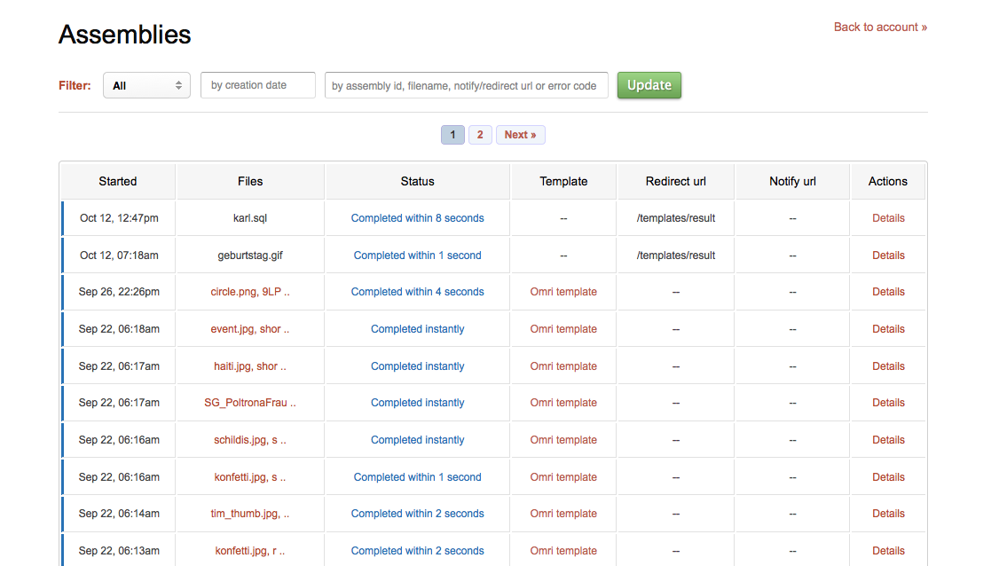Open the tim_thumb.jpg files link
999x566 pixels.
(x=250, y=514)
